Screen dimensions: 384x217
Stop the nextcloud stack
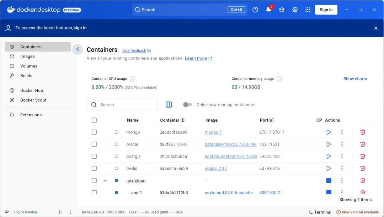click(x=329, y=180)
